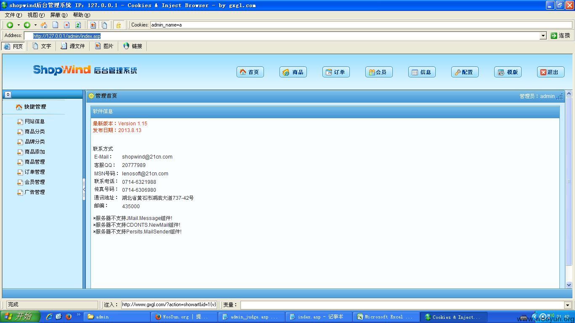Viewport: 575px width, 323px height.
Task: Click inside the Cookies input field
Action: [x=361, y=25]
